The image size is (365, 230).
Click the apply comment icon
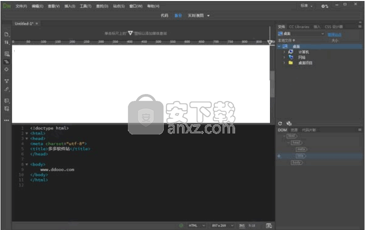point(7,101)
